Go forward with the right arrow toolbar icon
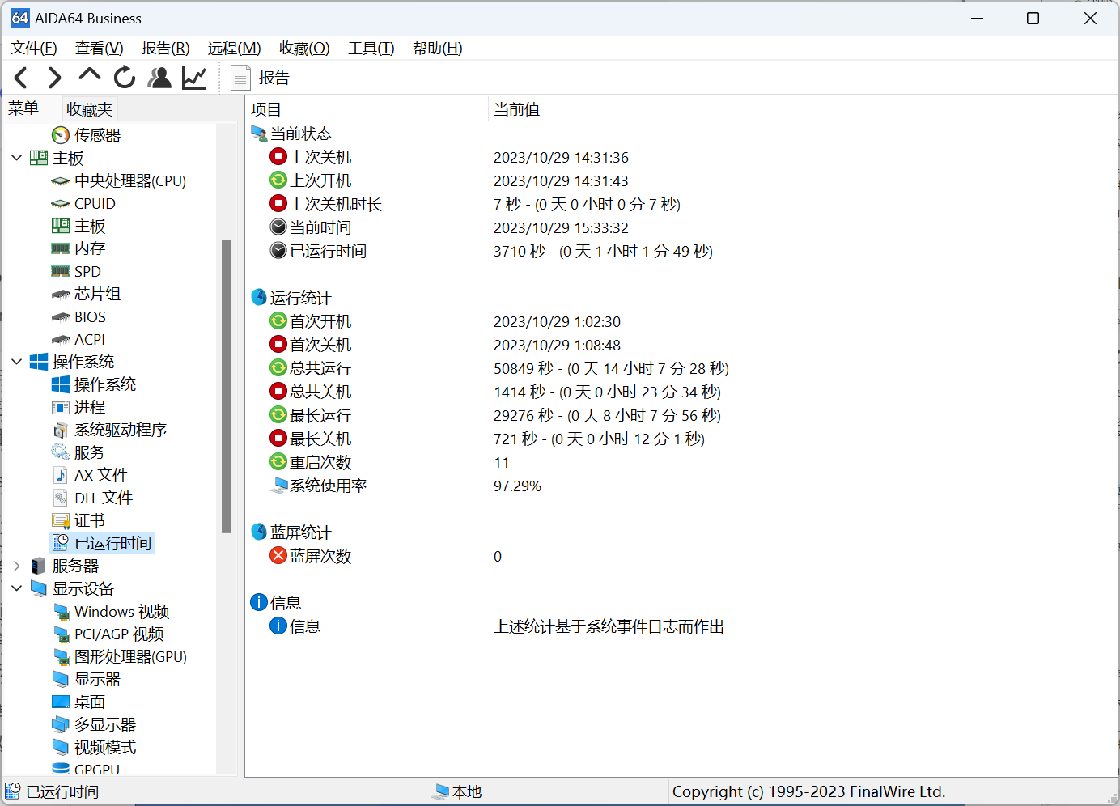 (55, 78)
